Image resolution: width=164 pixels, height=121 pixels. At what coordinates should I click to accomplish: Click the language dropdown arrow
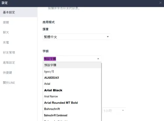coord(108,37)
